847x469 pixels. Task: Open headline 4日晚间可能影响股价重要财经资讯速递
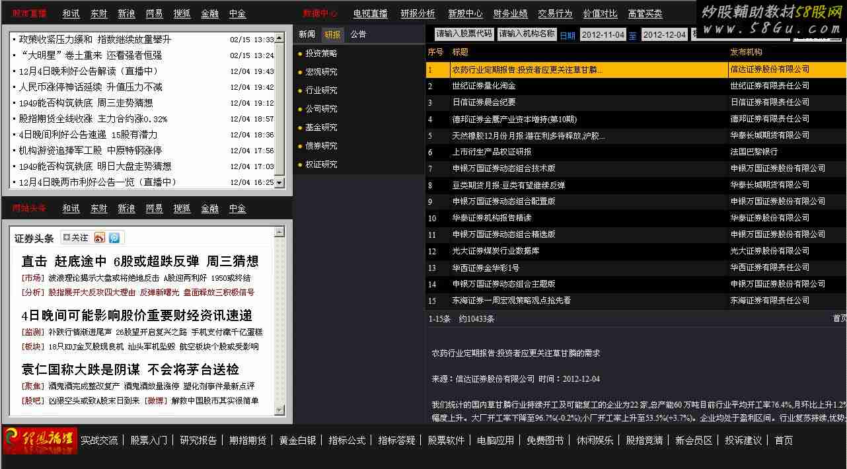tap(137, 315)
